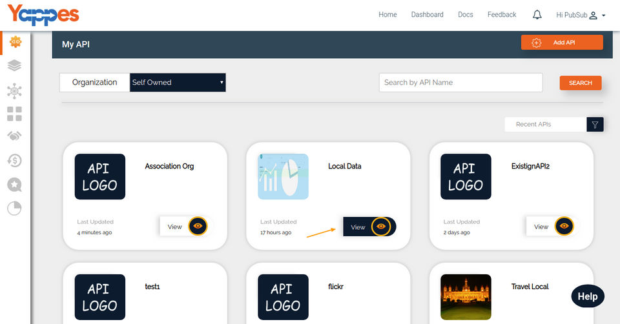Open the network hub sidebar icon
Image resolution: width=620 pixels, height=324 pixels.
tap(14, 91)
